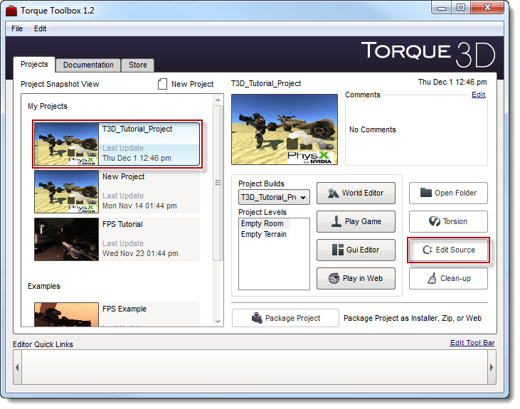Image resolution: width=520 pixels, height=409 pixels.
Task: Select the Empty Terrain level
Action: point(264,234)
